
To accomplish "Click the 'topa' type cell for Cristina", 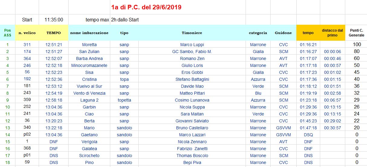I will [124, 79].
